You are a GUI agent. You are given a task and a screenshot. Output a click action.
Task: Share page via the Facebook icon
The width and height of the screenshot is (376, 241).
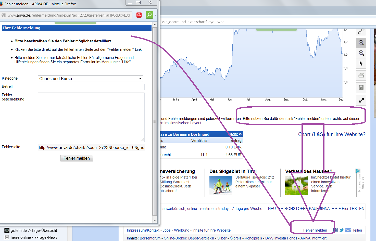335,230
